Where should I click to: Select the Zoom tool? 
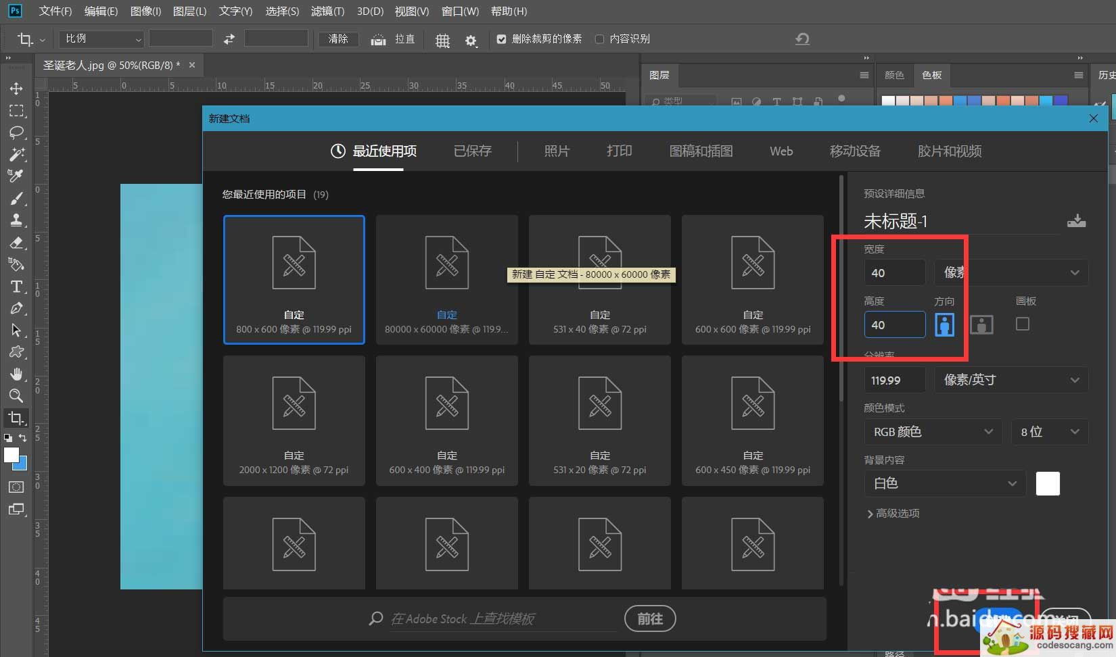(16, 396)
